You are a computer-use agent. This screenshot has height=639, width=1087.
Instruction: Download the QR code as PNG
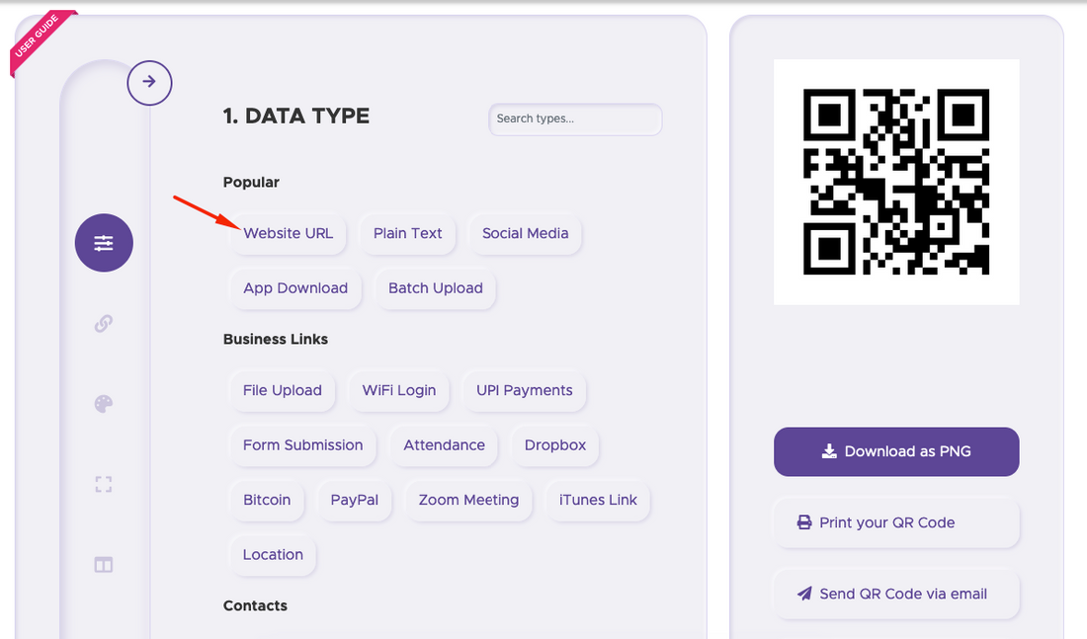pos(895,451)
